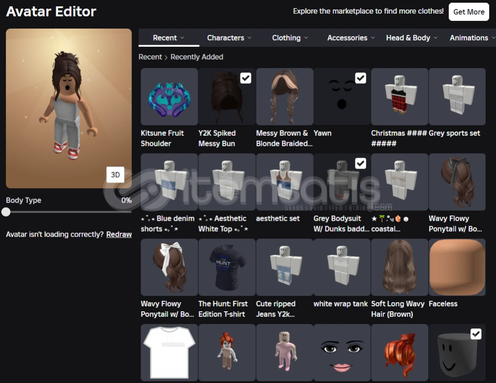Uncheck the Yawn face item
496x383 pixels.
point(361,78)
